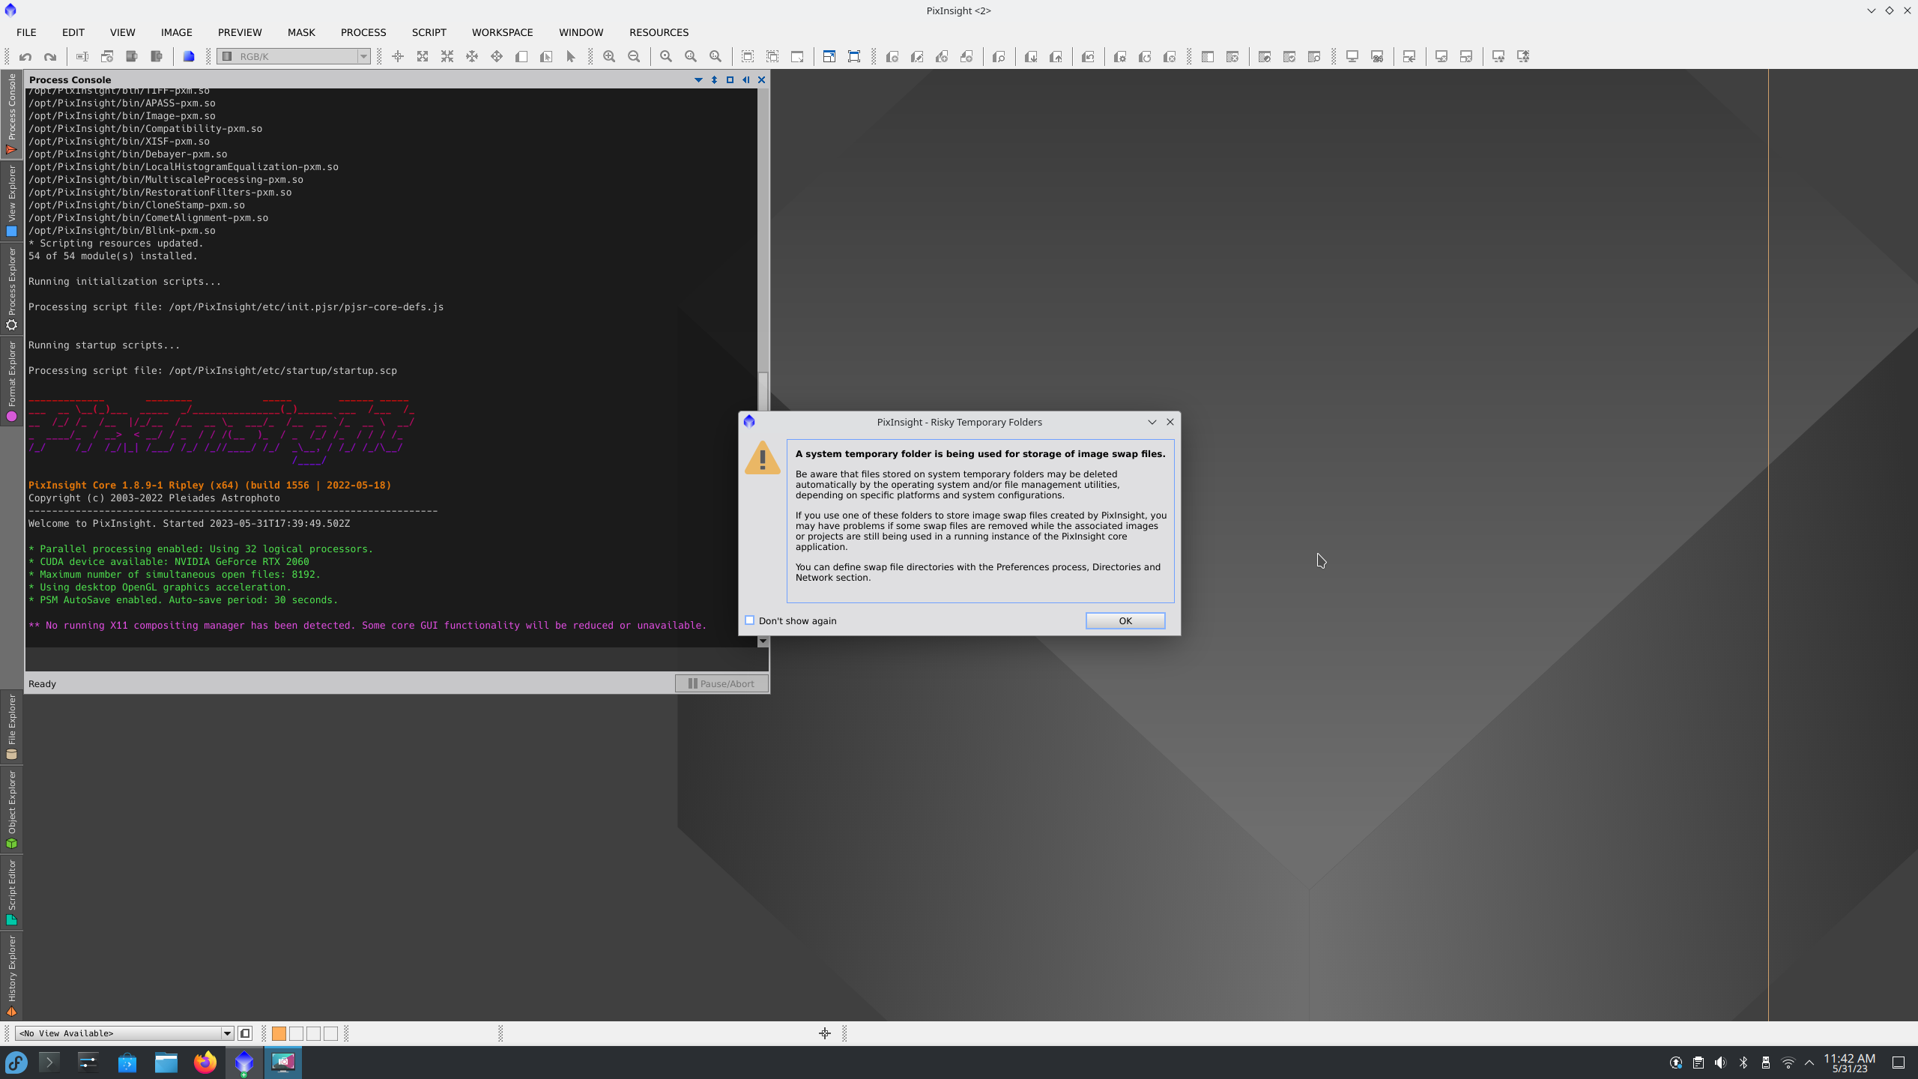Screen dimensions: 1918x1079
Task: Click the page with up arrow icon
Action: point(1056,56)
